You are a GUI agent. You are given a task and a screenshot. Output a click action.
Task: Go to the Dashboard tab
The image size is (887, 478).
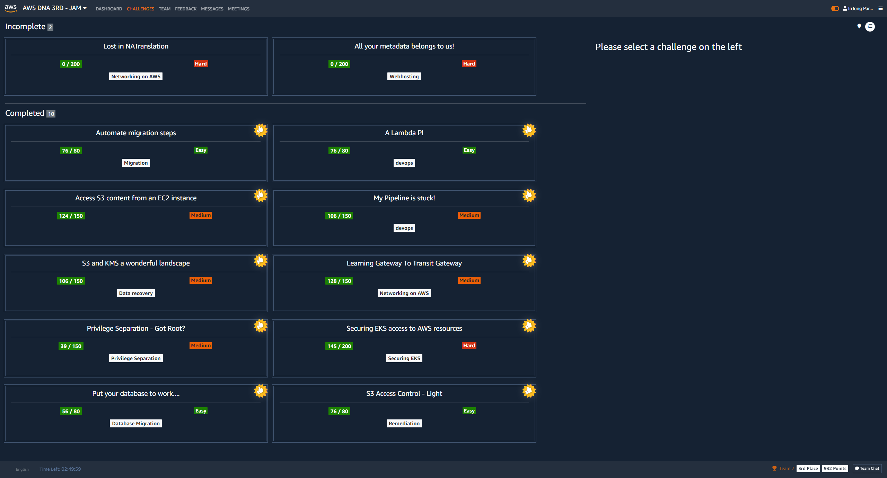(x=109, y=9)
